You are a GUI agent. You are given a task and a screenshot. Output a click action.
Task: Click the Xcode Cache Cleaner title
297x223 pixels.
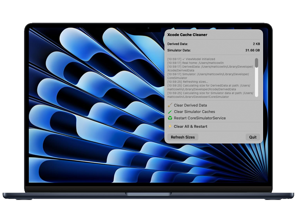click(x=187, y=35)
